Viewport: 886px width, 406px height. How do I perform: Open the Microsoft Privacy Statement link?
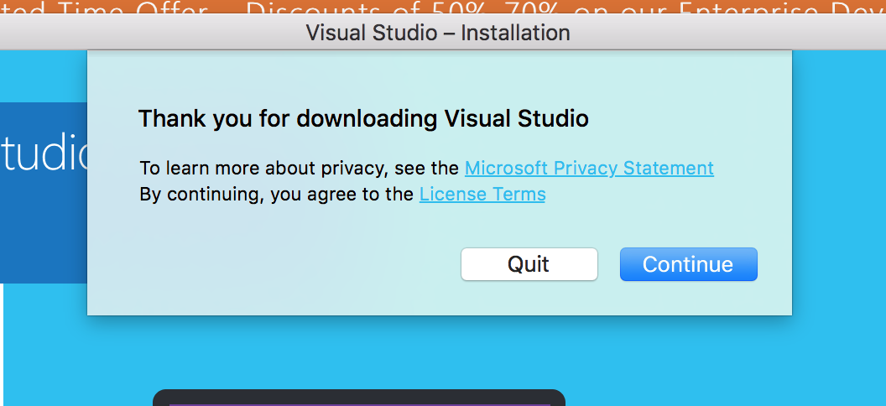pos(589,169)
